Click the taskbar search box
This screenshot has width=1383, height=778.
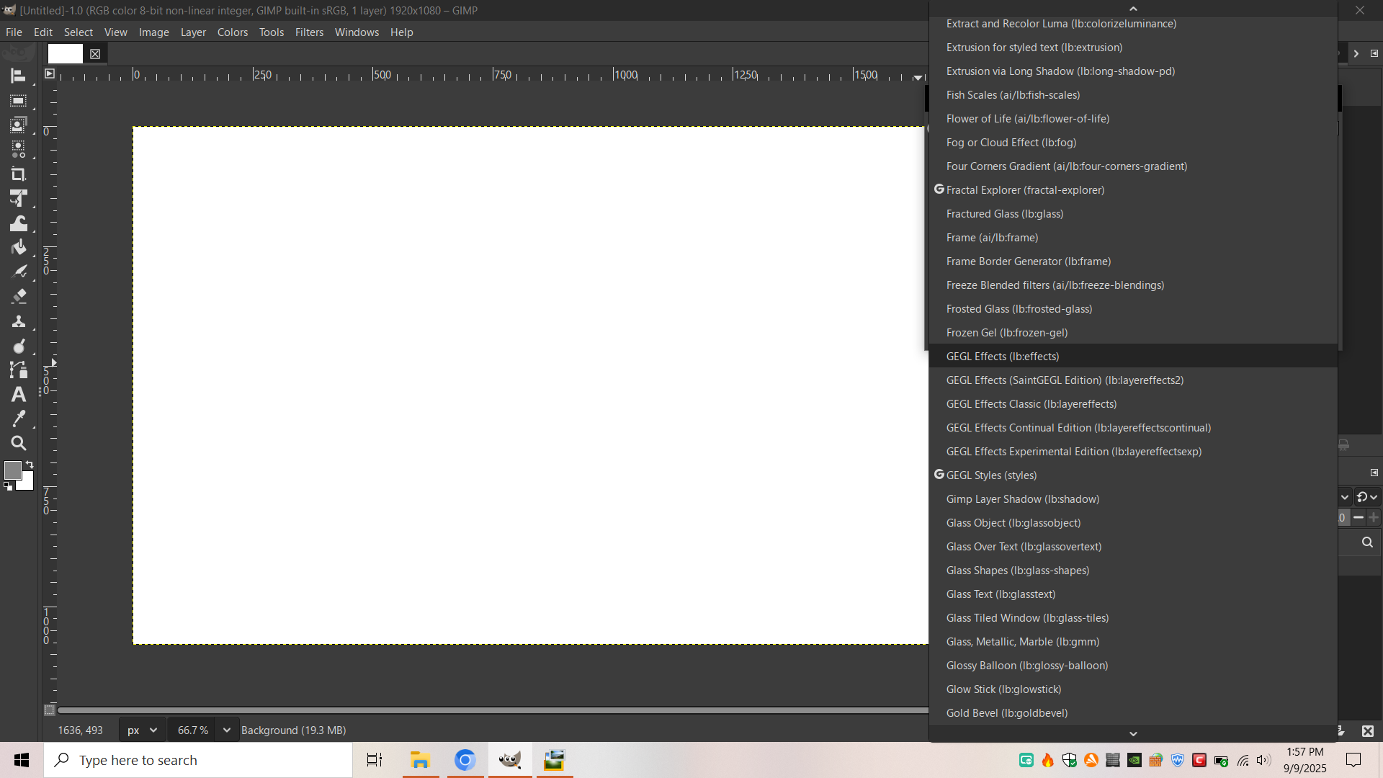(198, 760)
